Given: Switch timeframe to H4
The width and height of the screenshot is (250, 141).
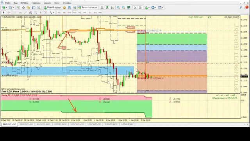Looking at the screenshot, I should [x=85, y=13].
